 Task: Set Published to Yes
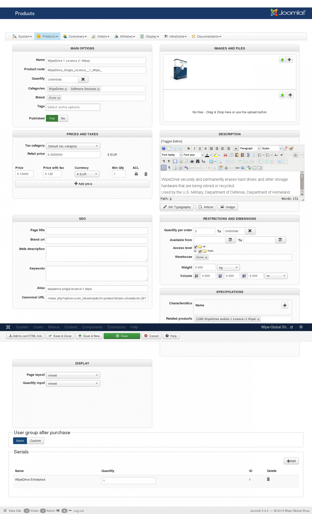[52, 118]
